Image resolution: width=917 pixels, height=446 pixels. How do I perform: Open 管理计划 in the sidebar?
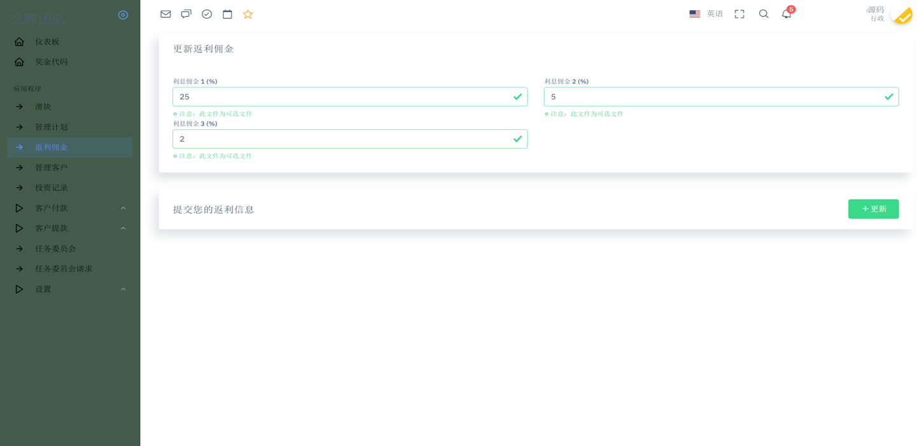[x=51, y=127]
